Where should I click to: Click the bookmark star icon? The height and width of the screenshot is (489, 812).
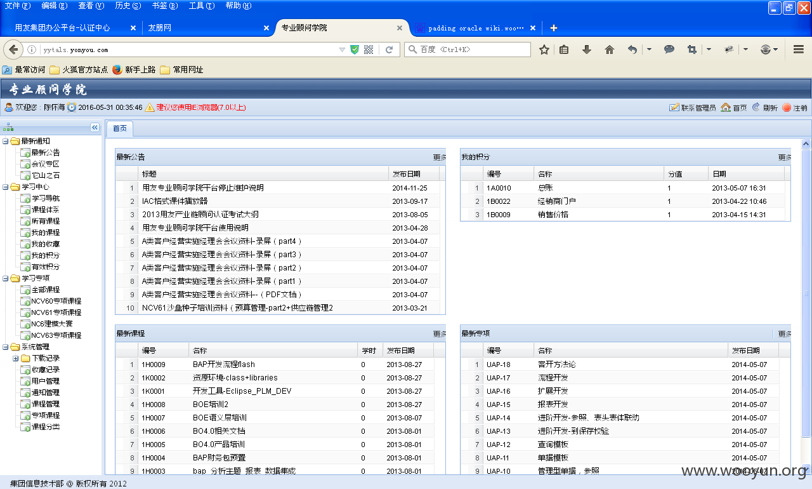[544, 50]
